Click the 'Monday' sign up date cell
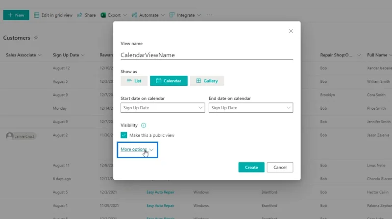 click(59, 108)
